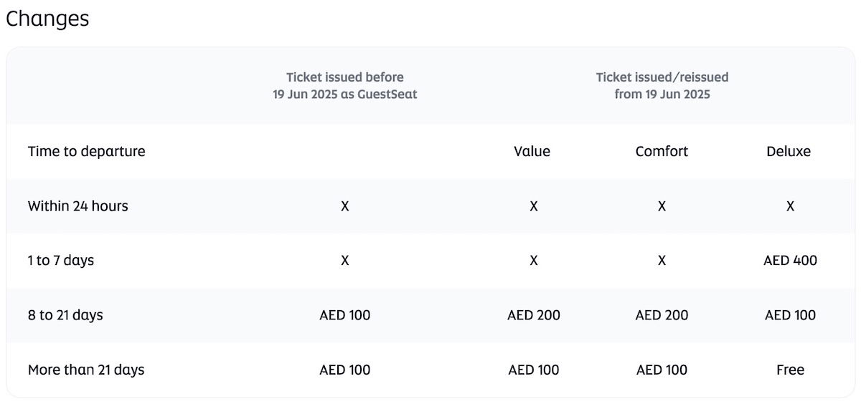Click Deluxe AED 100 for 8 to 21 days
Viewport: 861px width, 404px height.
coord(790,315)
